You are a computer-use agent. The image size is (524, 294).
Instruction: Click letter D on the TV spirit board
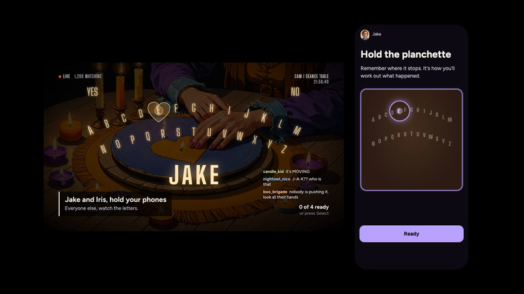(140, 113)
